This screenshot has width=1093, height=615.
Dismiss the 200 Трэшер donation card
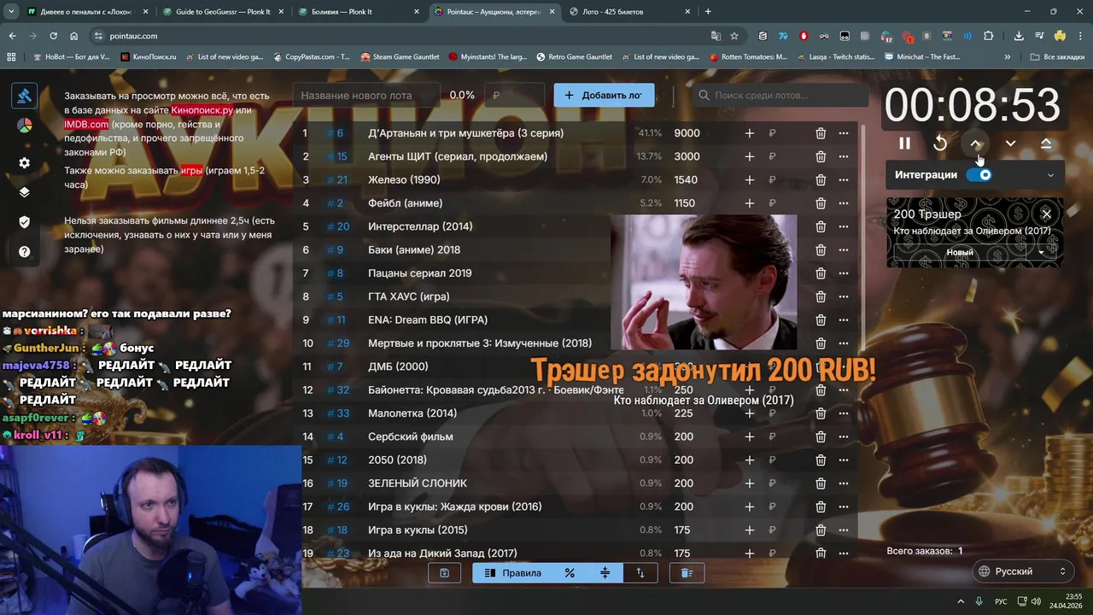click(x=1046, y=214)
